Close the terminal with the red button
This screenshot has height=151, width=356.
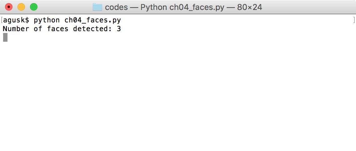(9, 7)
